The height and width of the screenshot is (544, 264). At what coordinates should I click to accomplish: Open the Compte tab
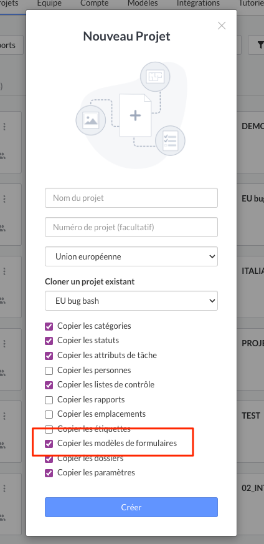95,4
